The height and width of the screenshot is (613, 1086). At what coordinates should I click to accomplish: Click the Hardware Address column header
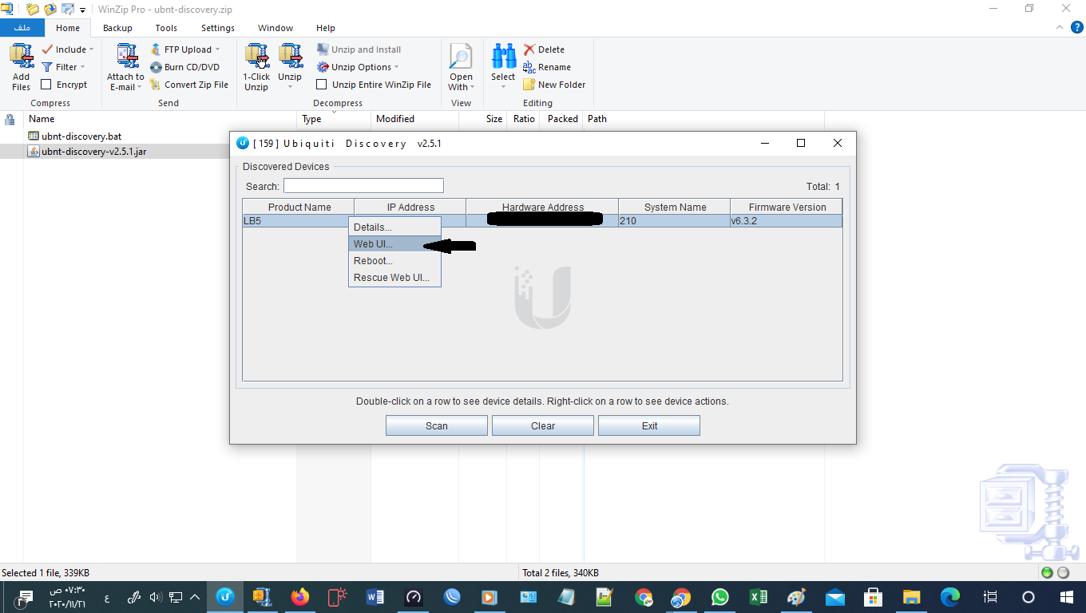542,207
